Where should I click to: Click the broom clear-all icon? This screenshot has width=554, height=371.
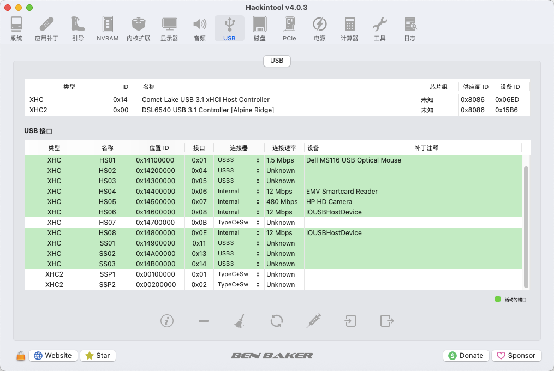pyautogui.click(x=240, y=321)
